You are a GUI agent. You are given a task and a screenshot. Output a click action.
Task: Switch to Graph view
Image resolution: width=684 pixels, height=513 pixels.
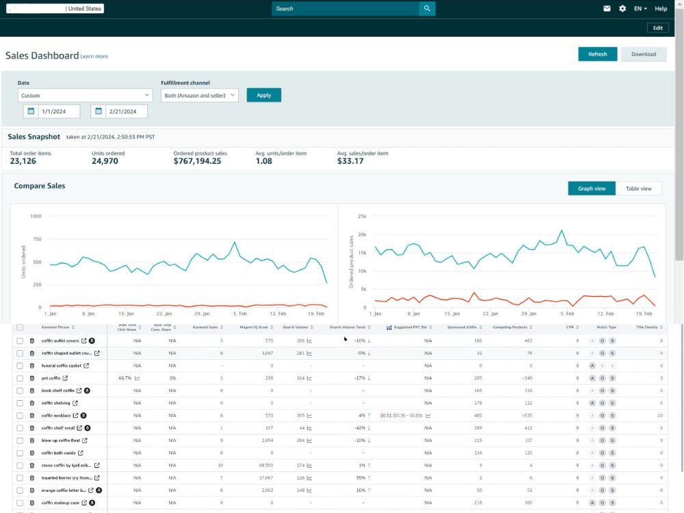click(592, 189)
